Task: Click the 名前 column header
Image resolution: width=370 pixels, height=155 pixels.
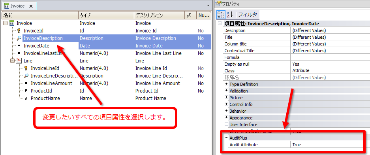Action: point(40,15)
